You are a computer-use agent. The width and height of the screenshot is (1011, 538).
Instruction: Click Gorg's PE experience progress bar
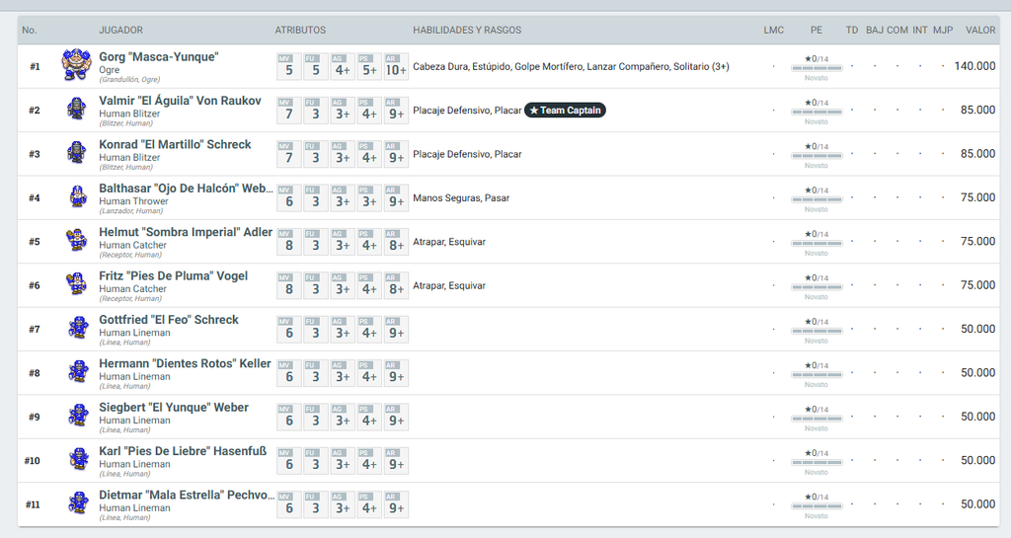(817, 68)
